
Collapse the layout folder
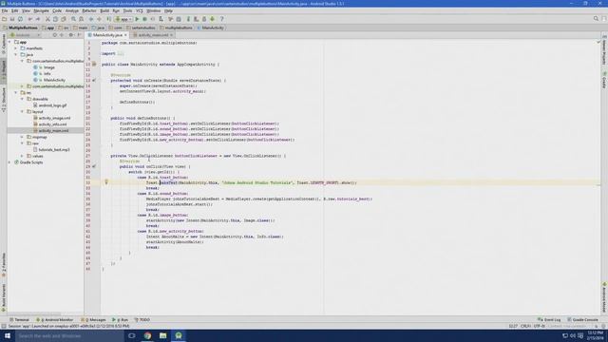(22, 112)
